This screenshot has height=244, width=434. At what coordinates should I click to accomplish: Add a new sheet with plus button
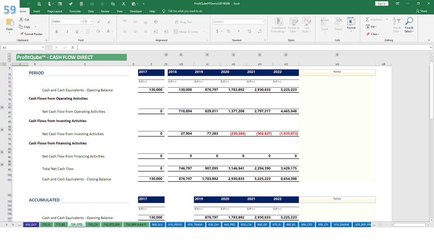click(x=380, y=225)
